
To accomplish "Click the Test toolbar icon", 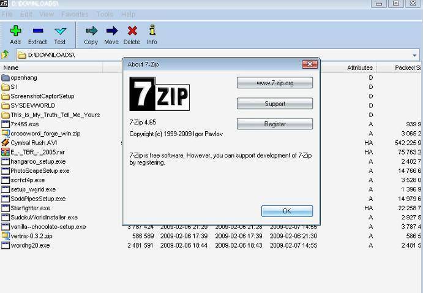I will tap(60, 31).
